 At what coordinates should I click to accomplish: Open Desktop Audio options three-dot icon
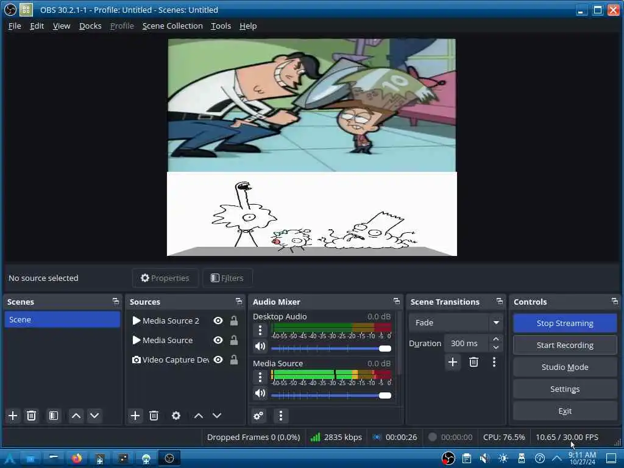coord(260,330)
